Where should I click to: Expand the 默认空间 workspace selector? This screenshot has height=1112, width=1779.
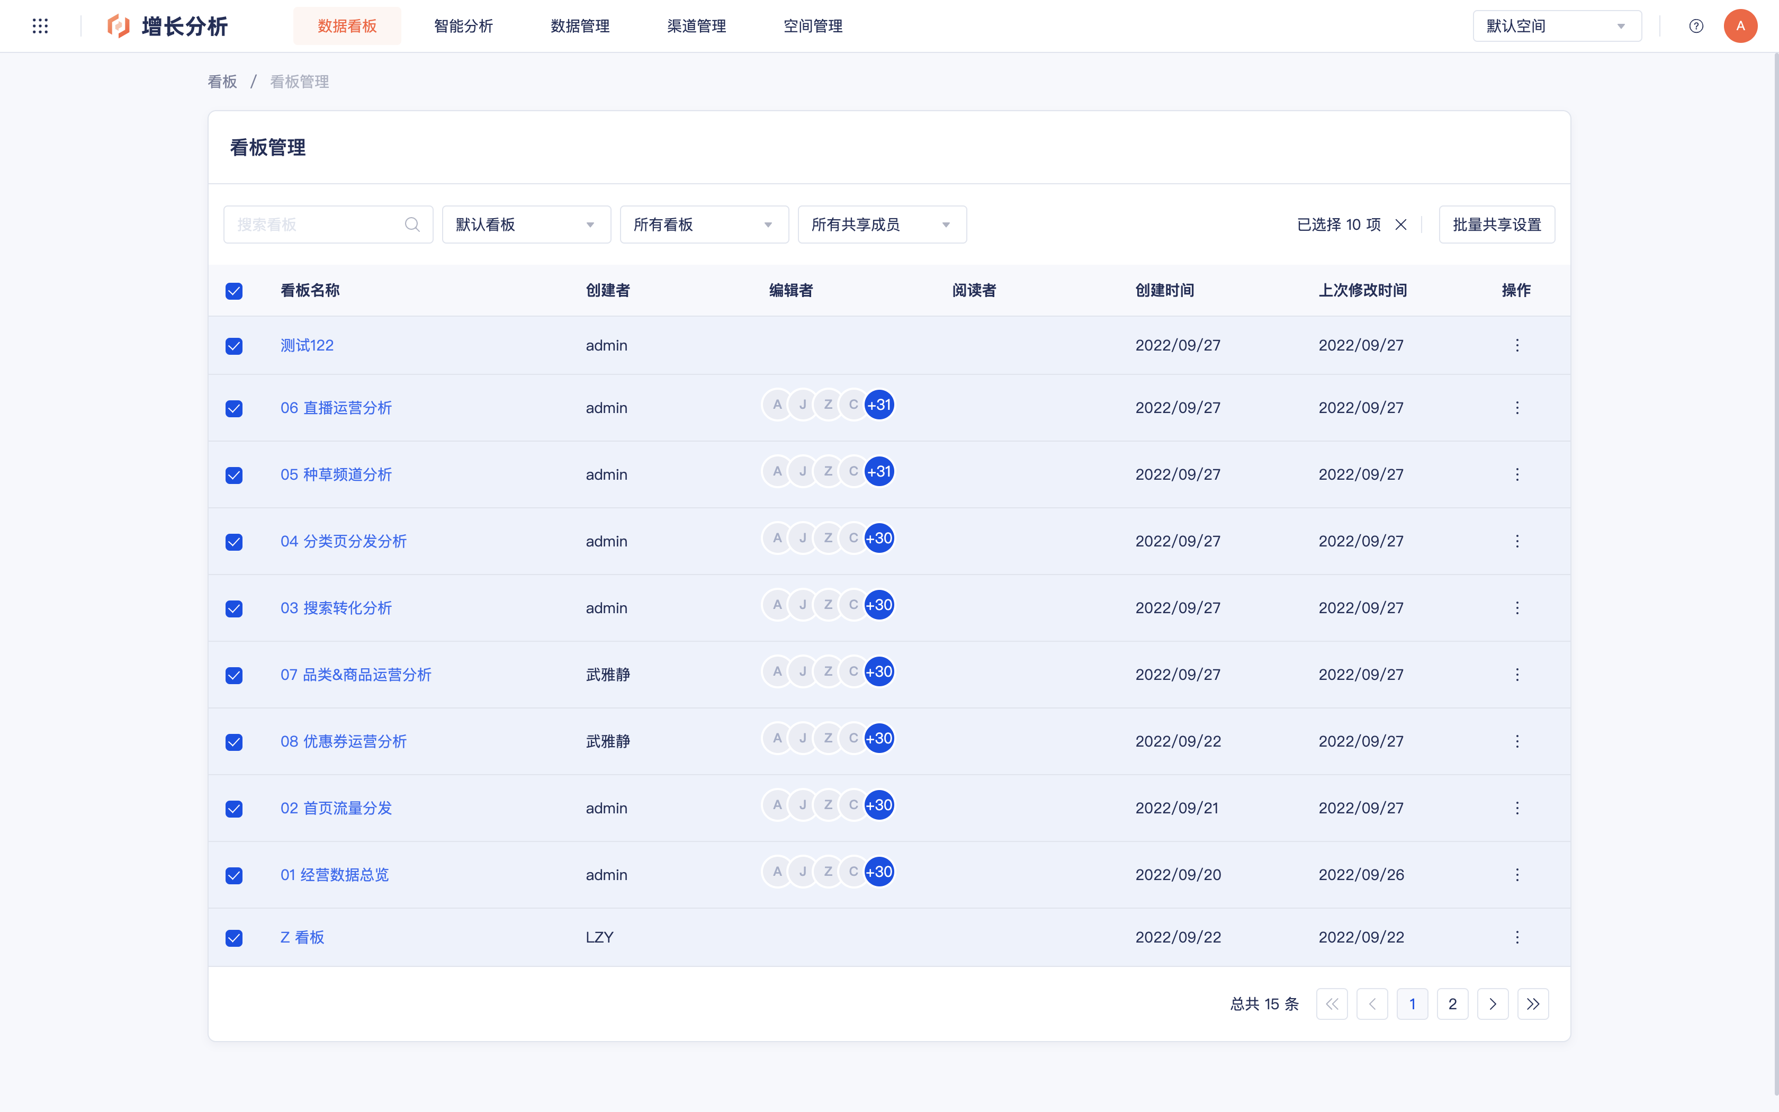[x=1557, y=26]
